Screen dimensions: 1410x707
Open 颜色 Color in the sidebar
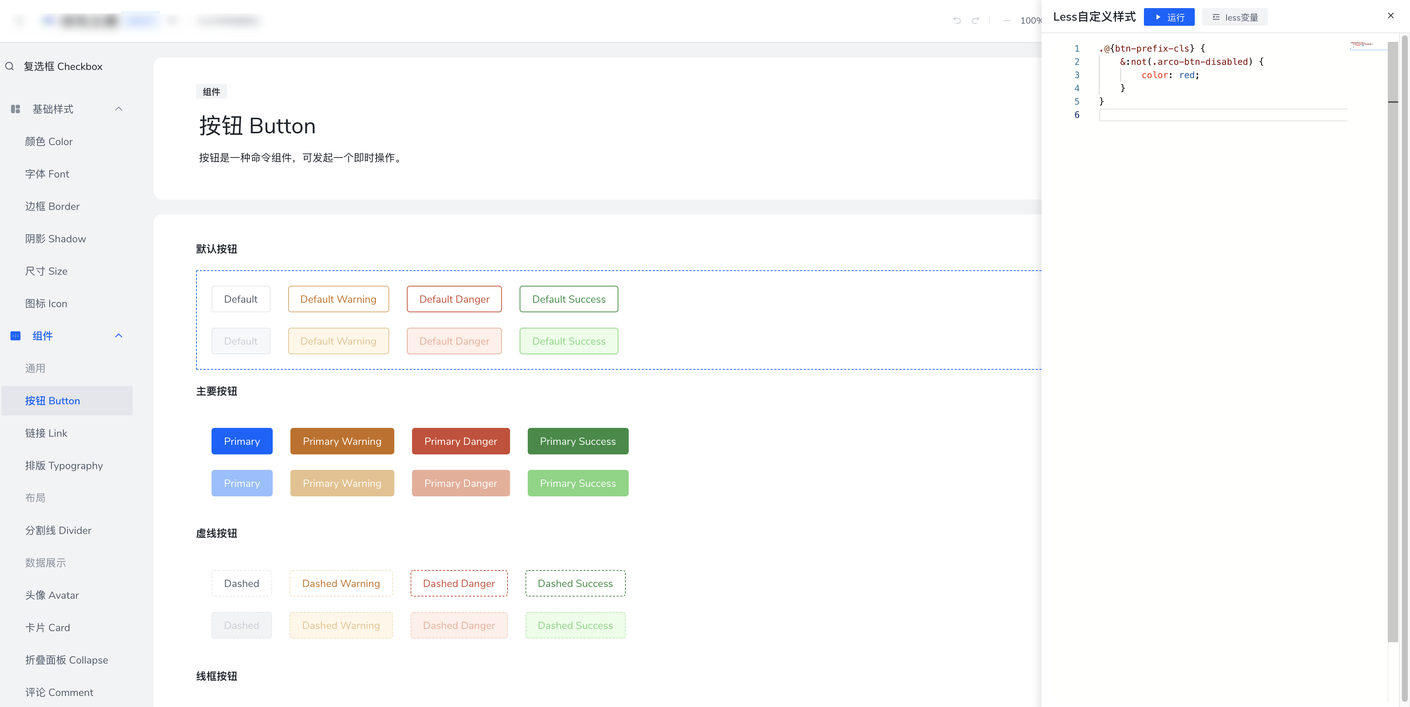(49, 142)
